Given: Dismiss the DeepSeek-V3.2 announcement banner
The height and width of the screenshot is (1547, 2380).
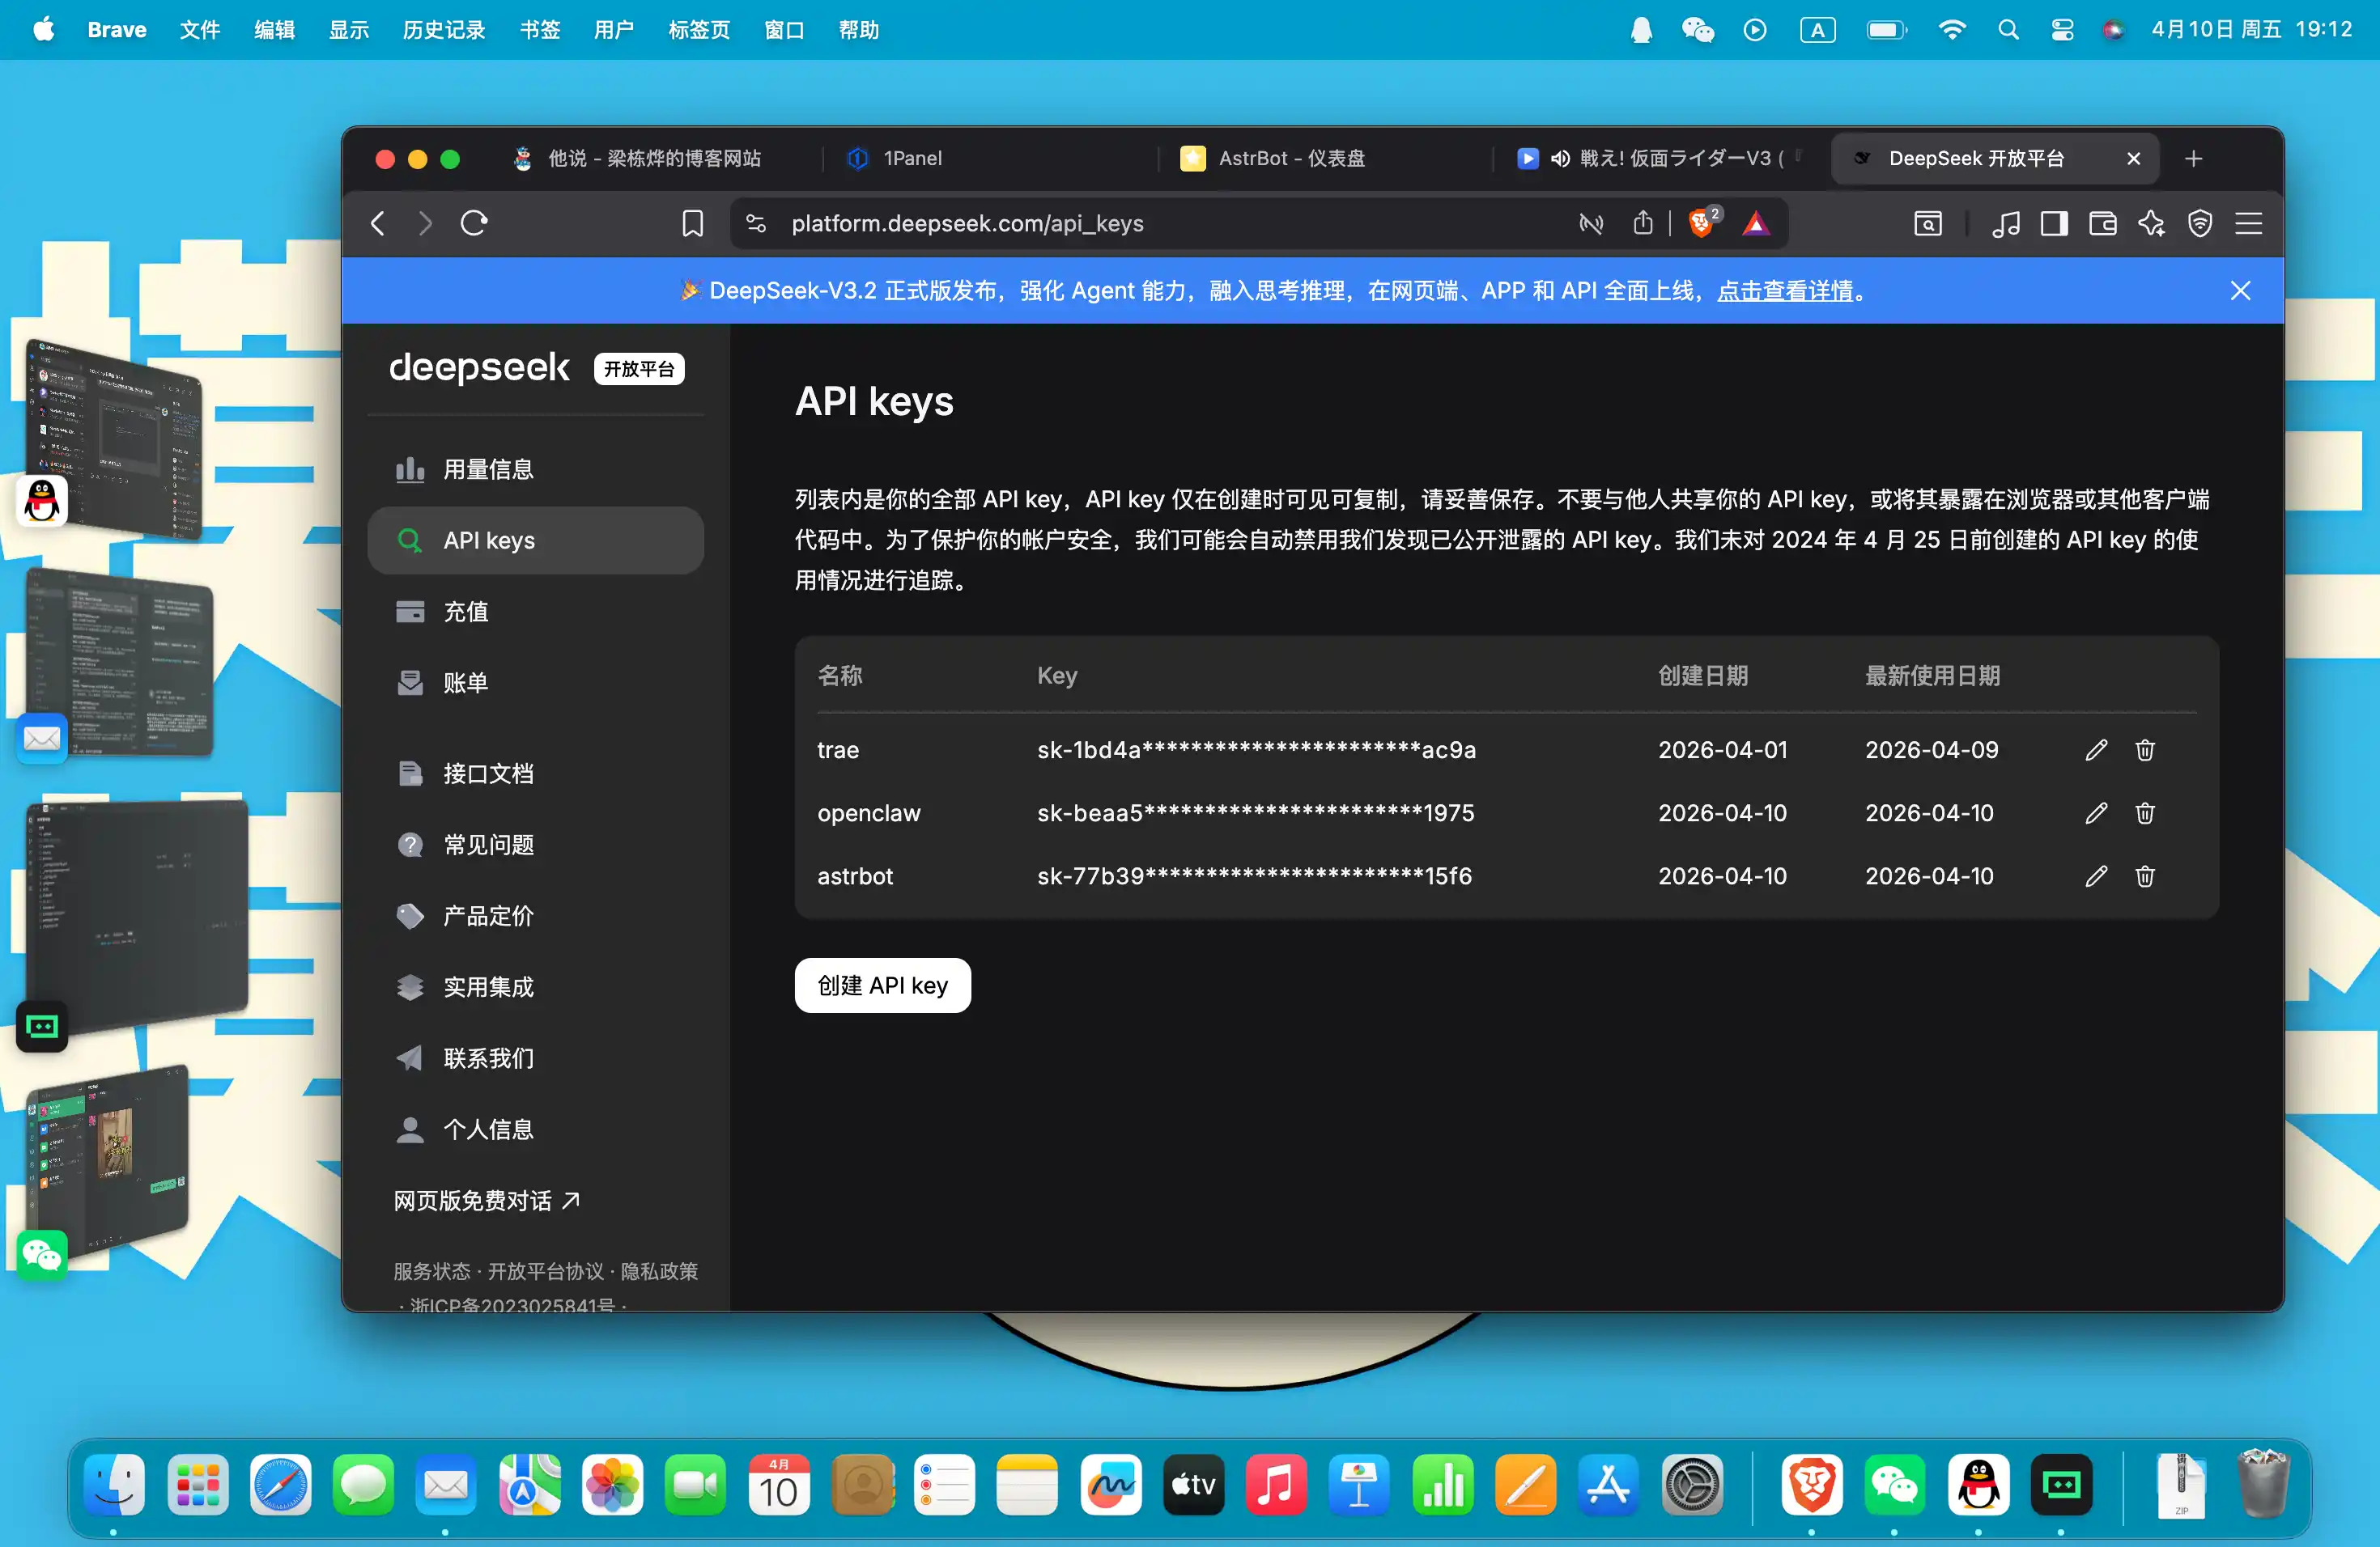Looking at the screenshot, I should (x=2240, y=290).
